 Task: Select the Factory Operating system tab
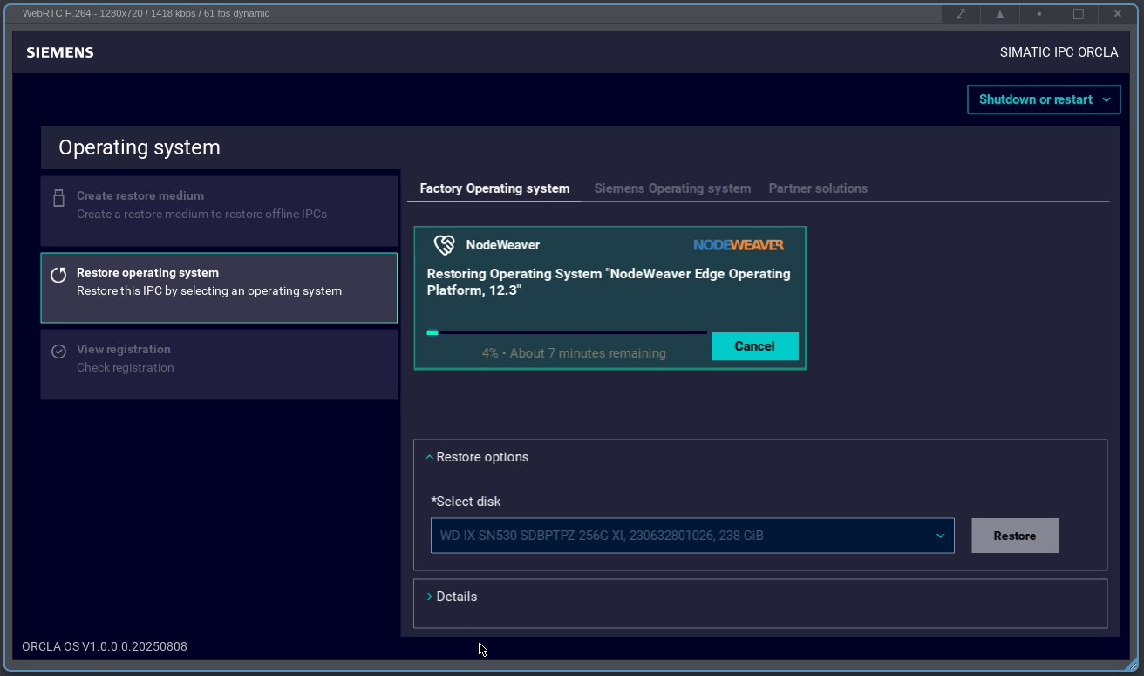(x=494, y=188)
